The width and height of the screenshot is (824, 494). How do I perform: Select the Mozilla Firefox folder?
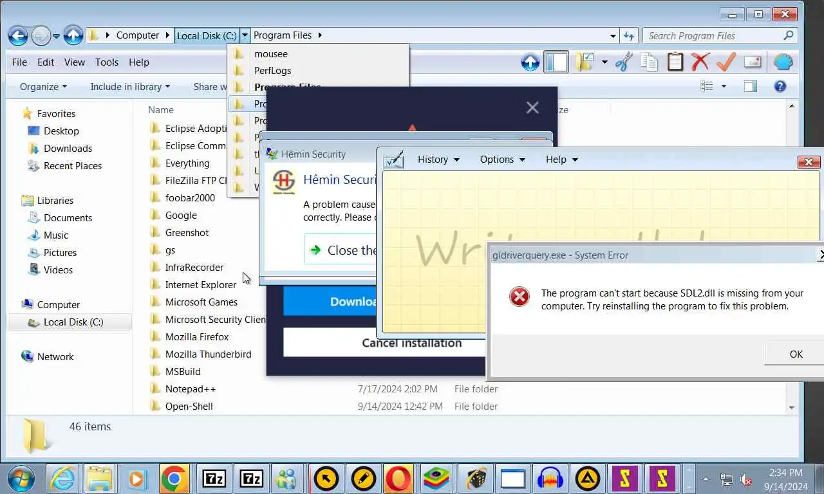click(x=196, y=337)
